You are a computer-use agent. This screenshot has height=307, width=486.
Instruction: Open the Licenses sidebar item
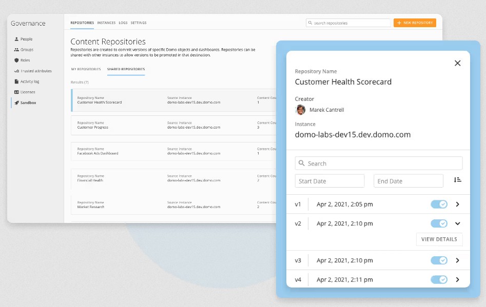[x=25, y=92]
